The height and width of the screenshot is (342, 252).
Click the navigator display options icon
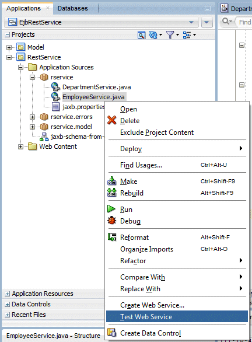pos(187,34)
